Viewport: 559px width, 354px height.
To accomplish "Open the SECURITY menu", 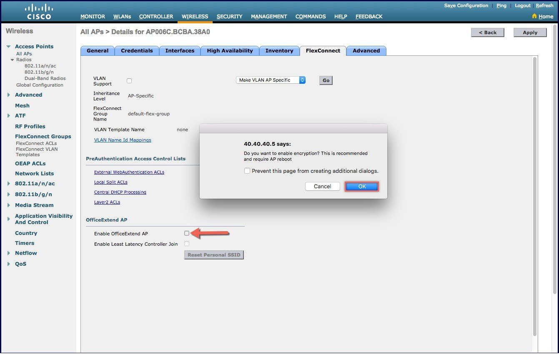I will click(229, 17).
